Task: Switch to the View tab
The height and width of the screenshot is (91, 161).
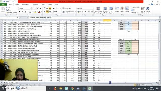Action: (x=57, y=4)
